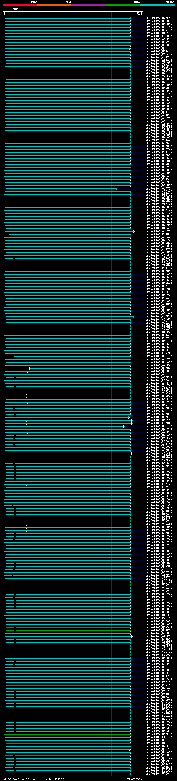
Task: Select hit UniRef100_A2EC21
Action: pyautogui.click(x=159, y=366)
